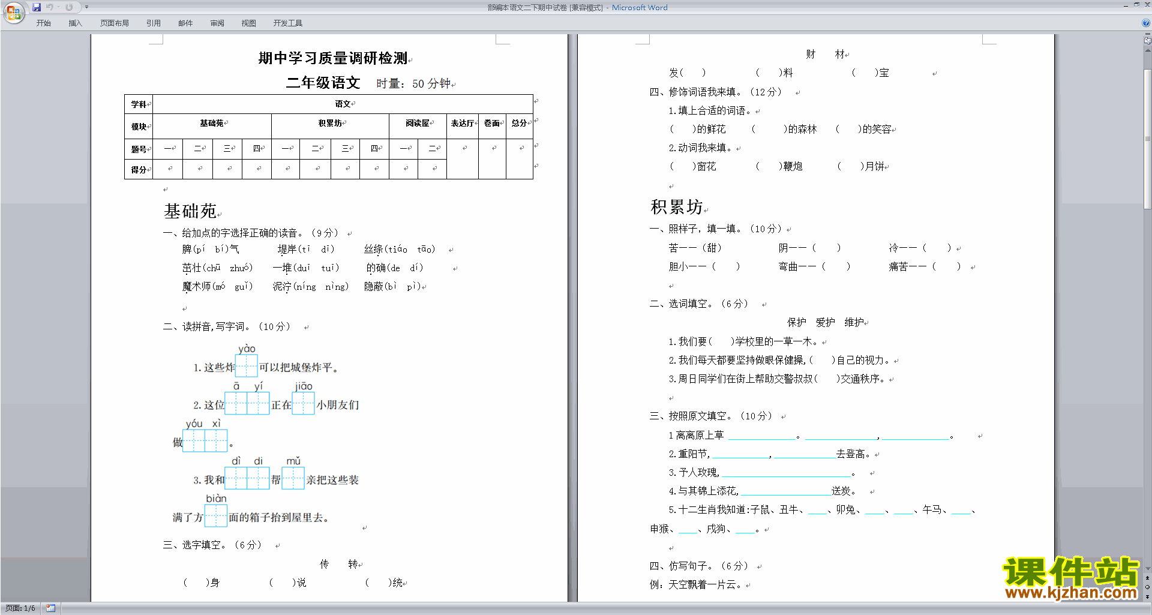Open the round Office button menu
This screenshot has width=1152, height=615.
[13, 12]
